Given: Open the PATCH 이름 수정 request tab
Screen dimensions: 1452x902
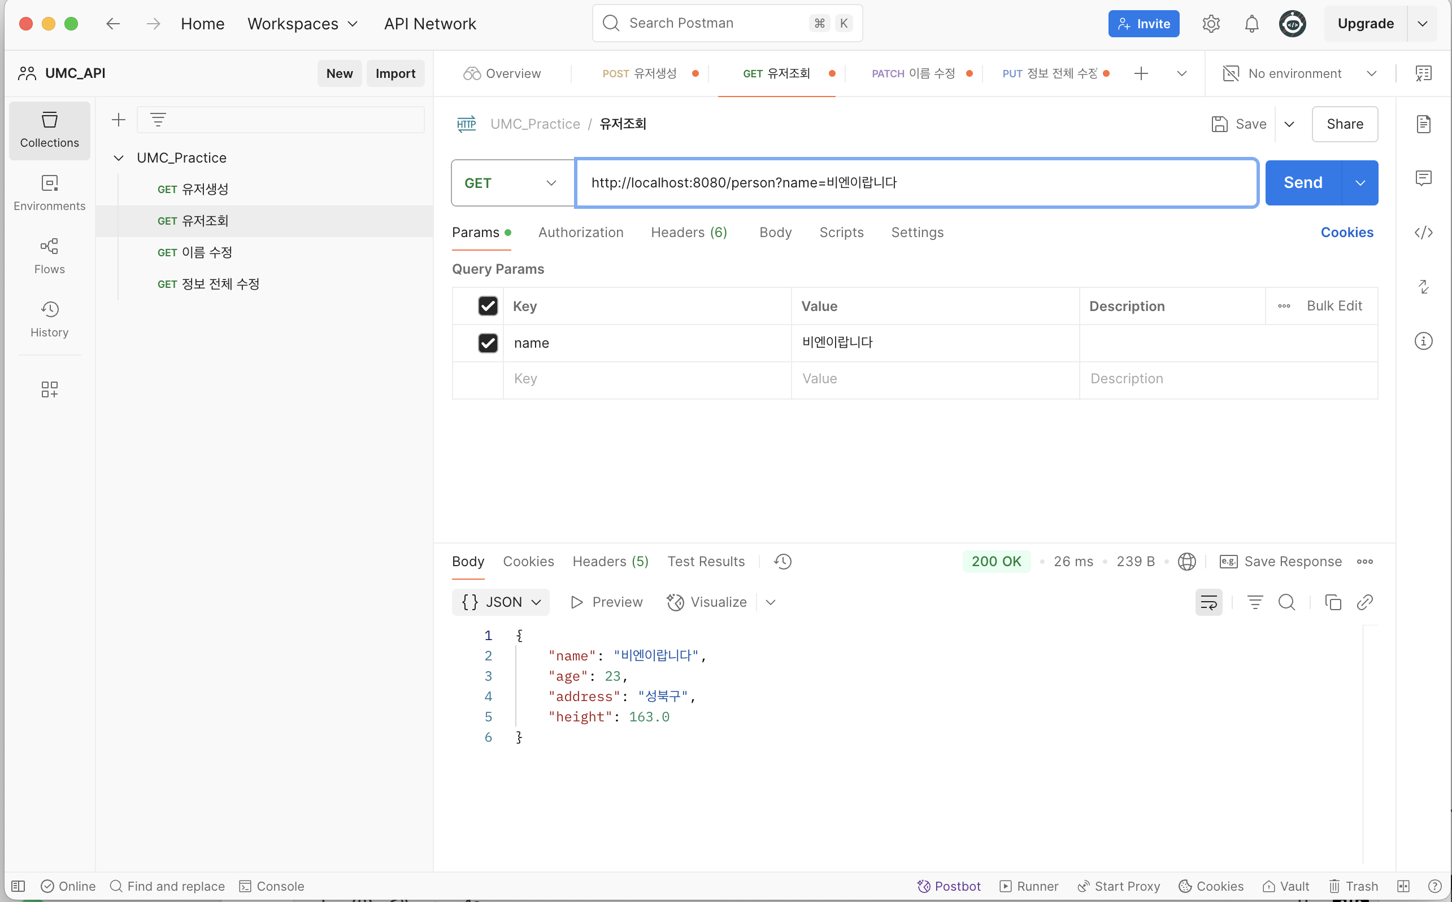Looking at the screenshot, I should click(x=914, y=73).
